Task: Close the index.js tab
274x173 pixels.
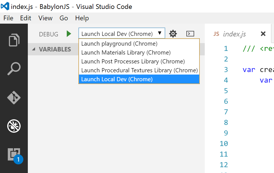Action: [x=263, y=34]
